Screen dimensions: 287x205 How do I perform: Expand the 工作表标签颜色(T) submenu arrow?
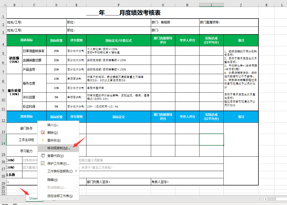pyautogui.click(x=76, y=171)
